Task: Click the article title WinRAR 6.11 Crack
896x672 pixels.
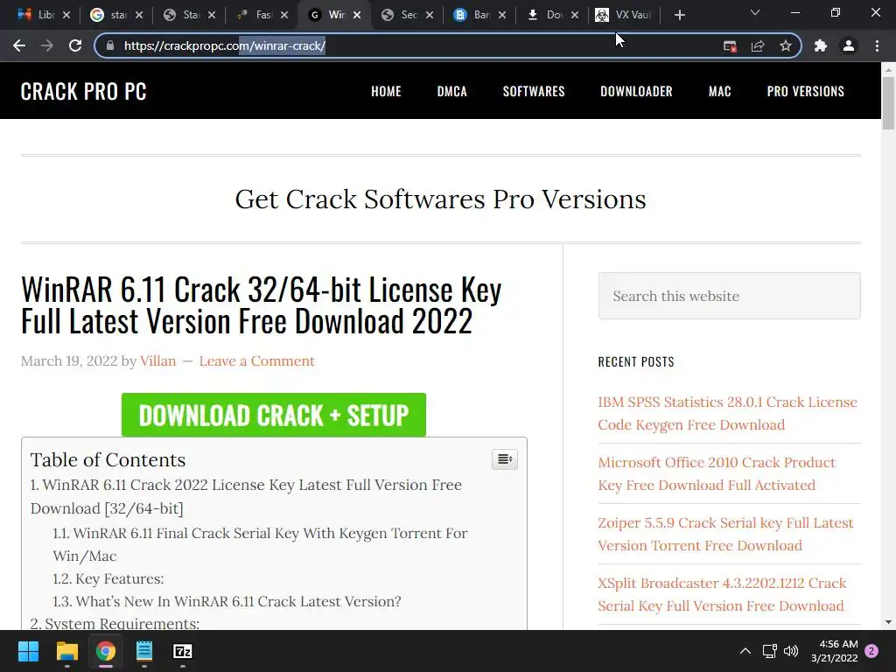Action: 261,304
